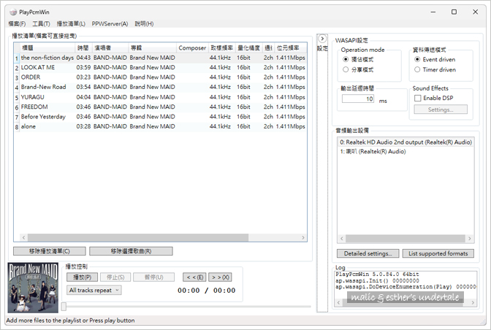Click List supported formats button
This screenshot has width=491, height=330.
438,253
